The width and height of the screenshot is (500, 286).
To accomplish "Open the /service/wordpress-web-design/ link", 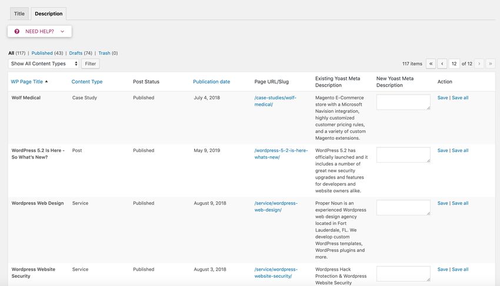I will tap(276, 206).
